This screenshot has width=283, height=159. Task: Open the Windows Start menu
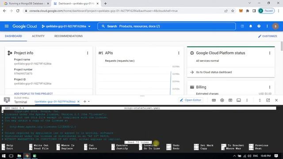(4, 156)
